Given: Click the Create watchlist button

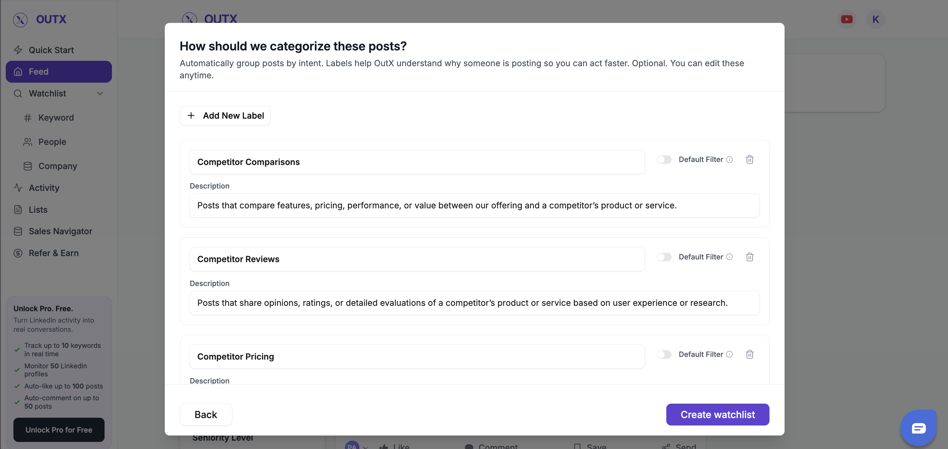Looking at the screenshot, I should (x=717, y=414).
